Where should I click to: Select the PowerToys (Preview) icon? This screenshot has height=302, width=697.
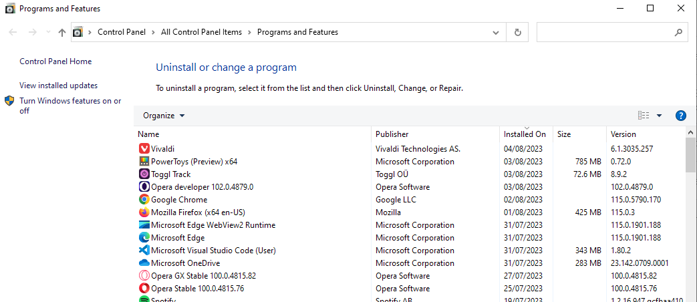pos(144,162)
